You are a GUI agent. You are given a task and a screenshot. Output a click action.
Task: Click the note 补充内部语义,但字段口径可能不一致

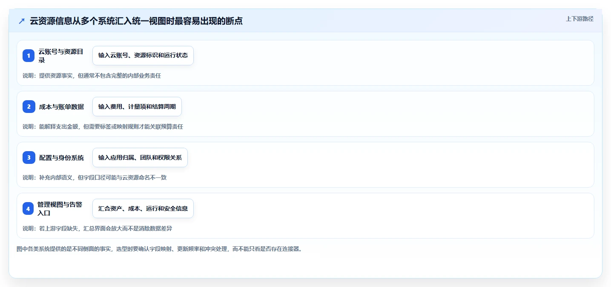(x=95, y=177)
